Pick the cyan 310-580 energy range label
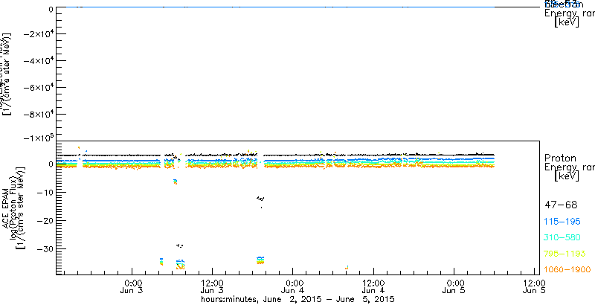This screenshot has height=305, width=595. [x=563, y=238]
